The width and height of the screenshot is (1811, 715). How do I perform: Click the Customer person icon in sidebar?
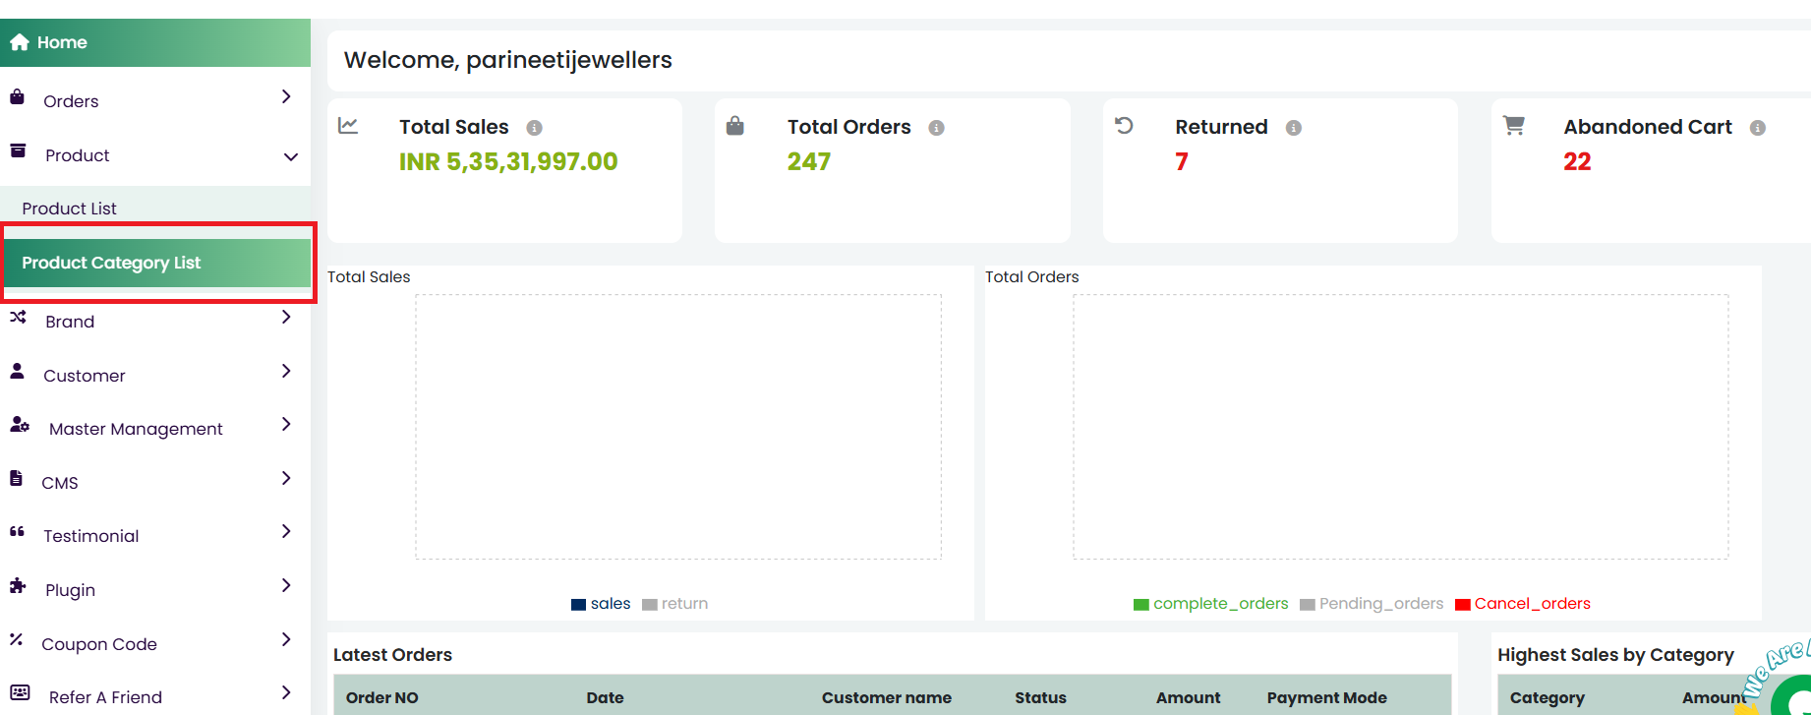click(x=18, y=371)
